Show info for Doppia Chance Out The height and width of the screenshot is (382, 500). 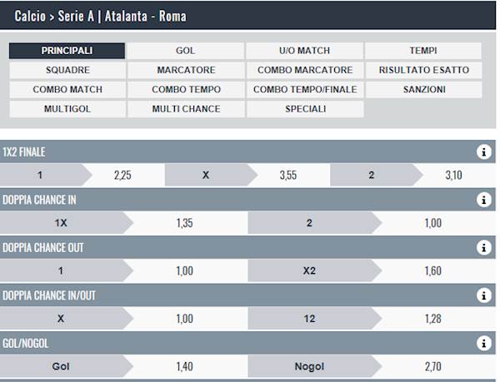[x=483, y=248]
